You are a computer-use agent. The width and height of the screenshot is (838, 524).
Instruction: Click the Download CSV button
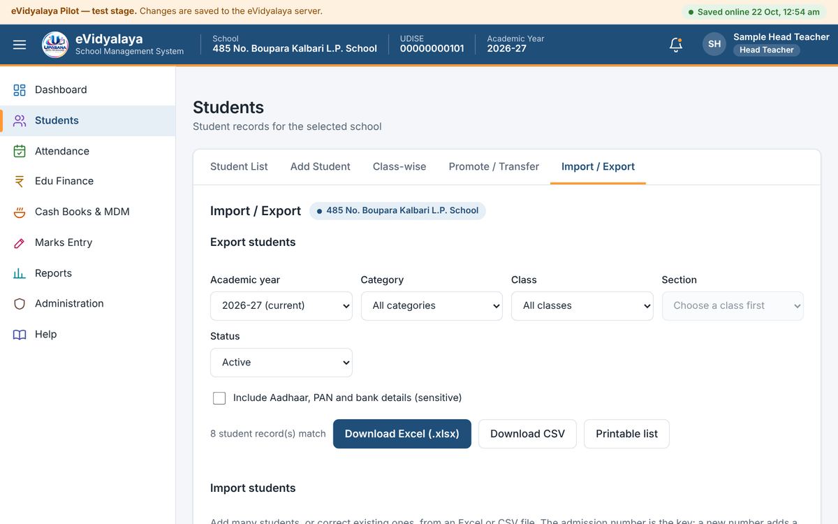pyautogui.click(x=527, y=434)
